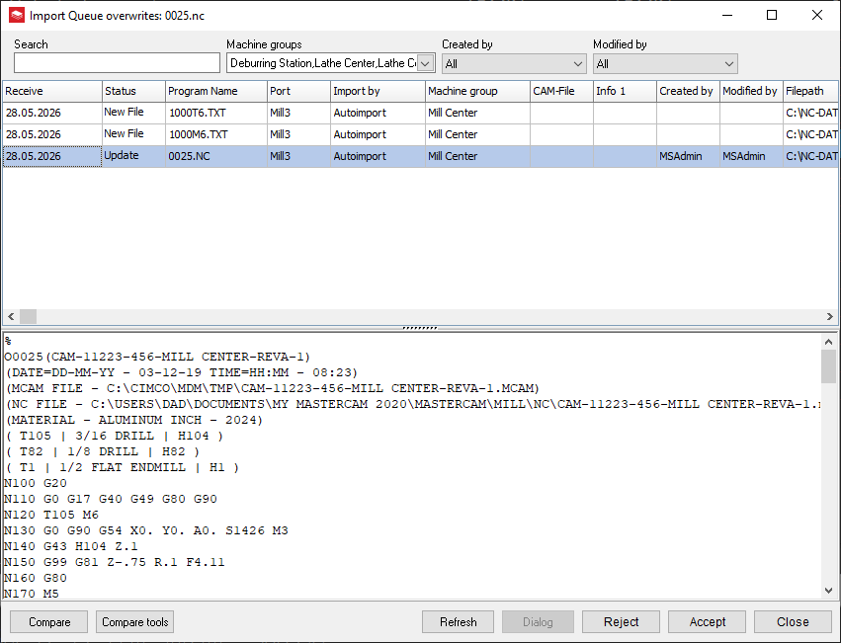Click the T82 1/8 DRILL comment line
Image resolution: width=841 pixels, height=643 pixels.
(x=103, y=451)
